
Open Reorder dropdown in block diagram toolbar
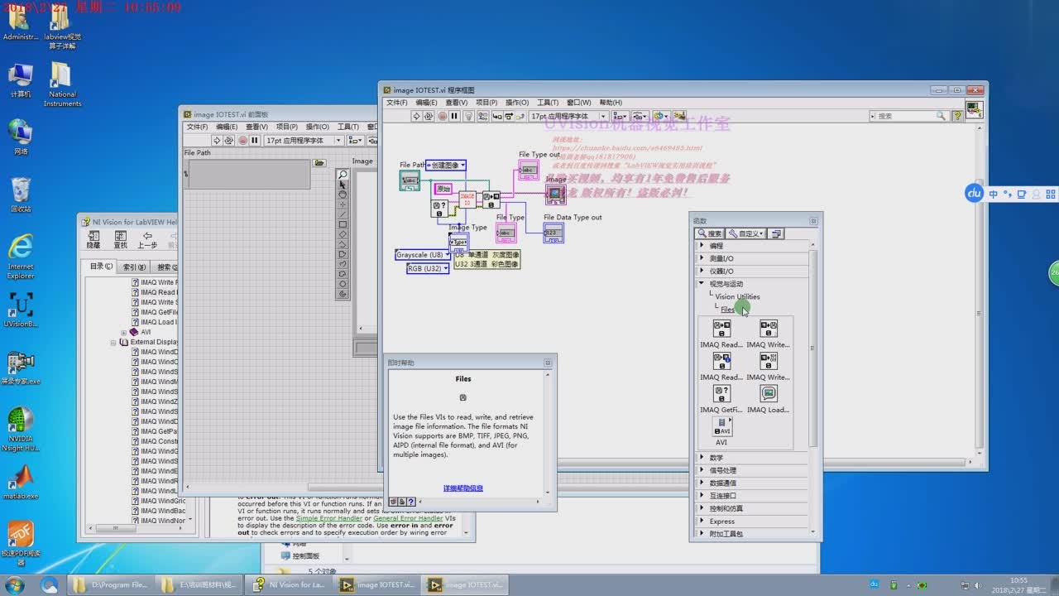click(x=661, y=116)
